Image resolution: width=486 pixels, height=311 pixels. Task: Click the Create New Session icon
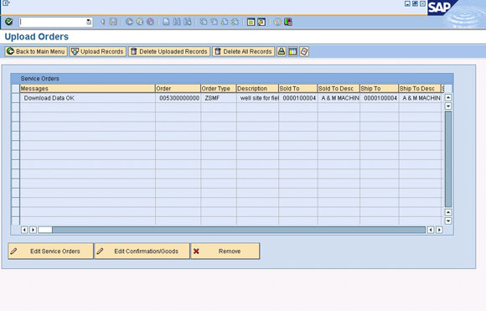[251, 22]
